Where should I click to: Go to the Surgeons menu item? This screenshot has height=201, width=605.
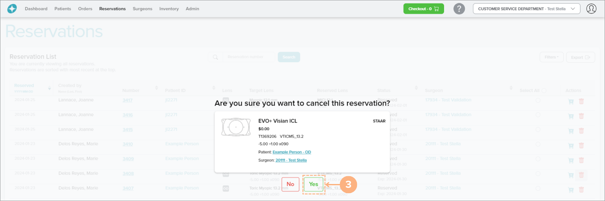[x=142, y=9]
